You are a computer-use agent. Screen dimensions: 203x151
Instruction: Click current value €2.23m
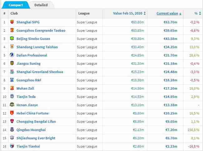point(171,146)
